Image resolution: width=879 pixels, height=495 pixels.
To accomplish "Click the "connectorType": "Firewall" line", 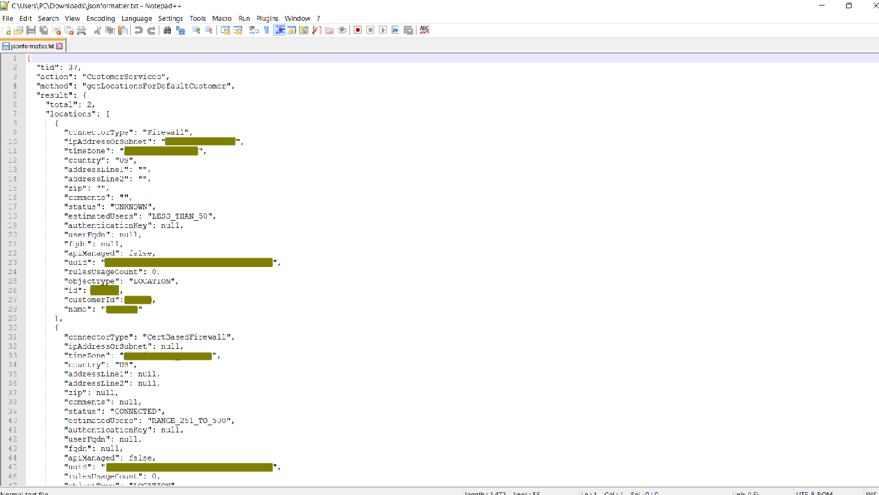I will point(129,132).
